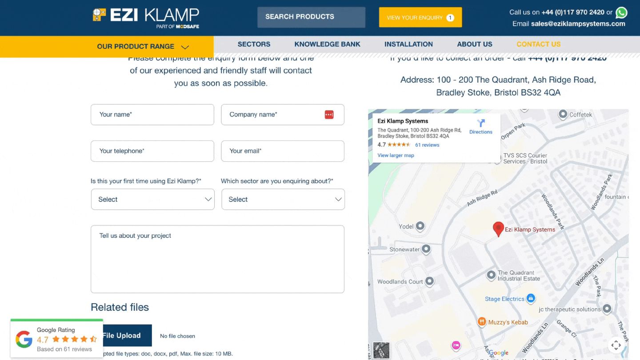Click the Company name field

(283, 115)
